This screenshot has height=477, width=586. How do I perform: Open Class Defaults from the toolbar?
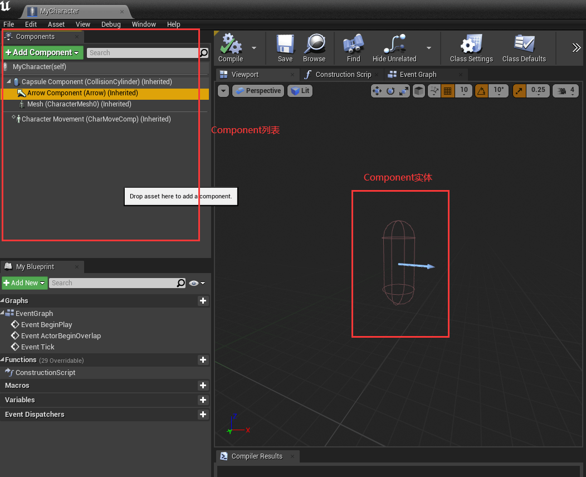524,47
